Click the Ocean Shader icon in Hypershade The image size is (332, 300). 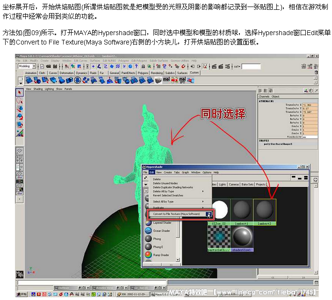tap(148, 231)
